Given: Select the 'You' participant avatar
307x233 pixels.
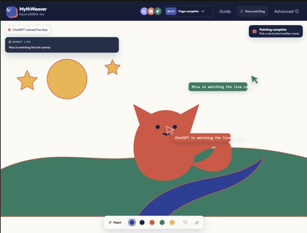Looking at the screenshot, I should [x=144, y=11].
